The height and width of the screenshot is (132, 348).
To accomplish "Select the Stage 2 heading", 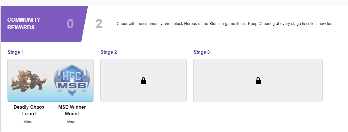I will pyautogui.click(x=109, y=52).
